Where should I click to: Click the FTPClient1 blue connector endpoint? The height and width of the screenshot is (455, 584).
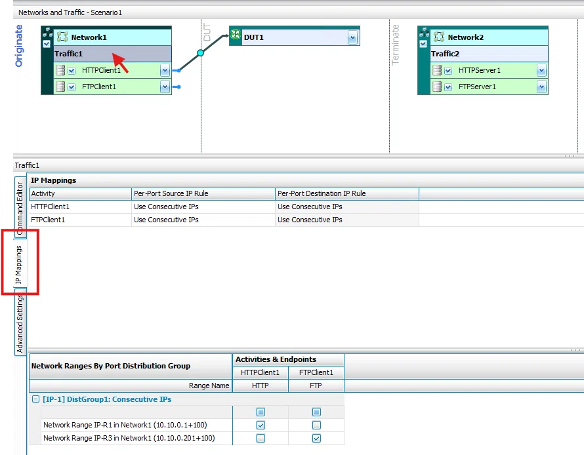(179, 87)
